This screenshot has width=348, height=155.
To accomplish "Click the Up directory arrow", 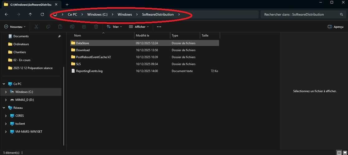I will (x=30, y=15).
